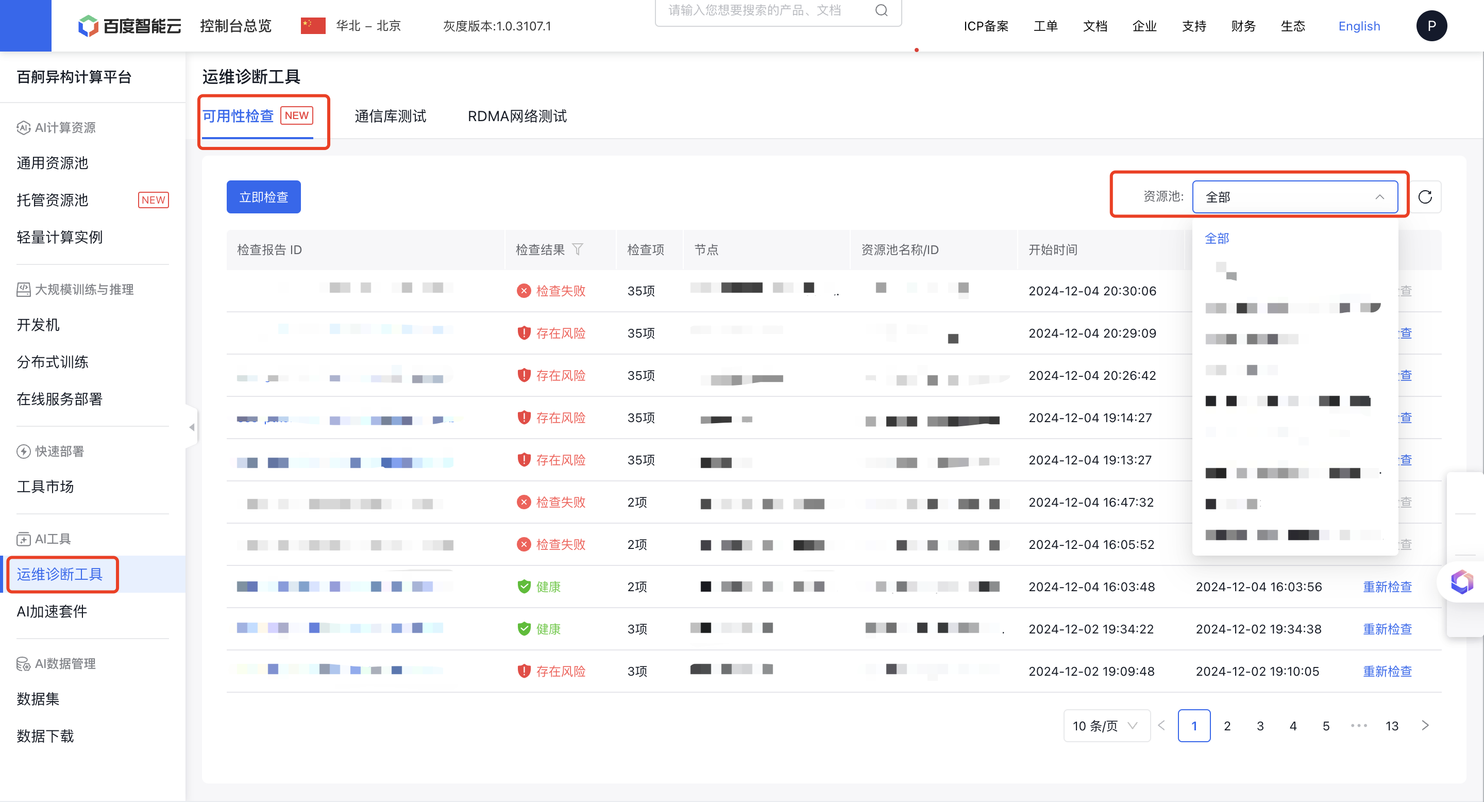Click the AI工具 section icon

coord(24,539)
